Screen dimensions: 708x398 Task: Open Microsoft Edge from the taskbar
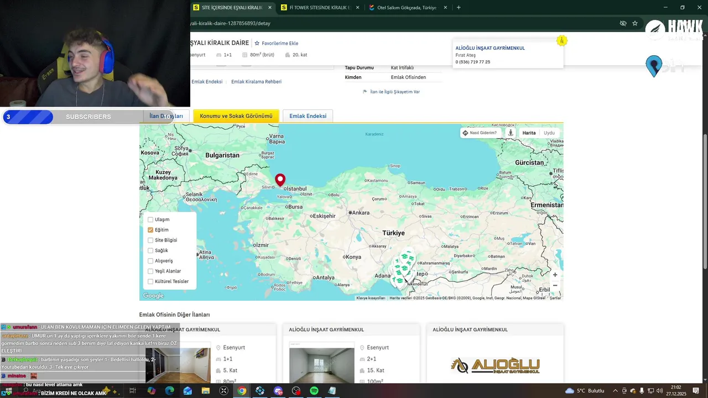pos(169,391)
